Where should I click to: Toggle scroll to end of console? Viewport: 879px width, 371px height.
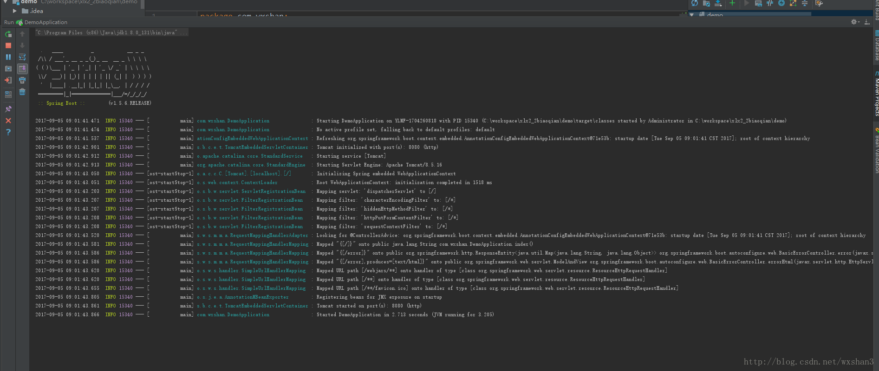[x=22, y=69]
